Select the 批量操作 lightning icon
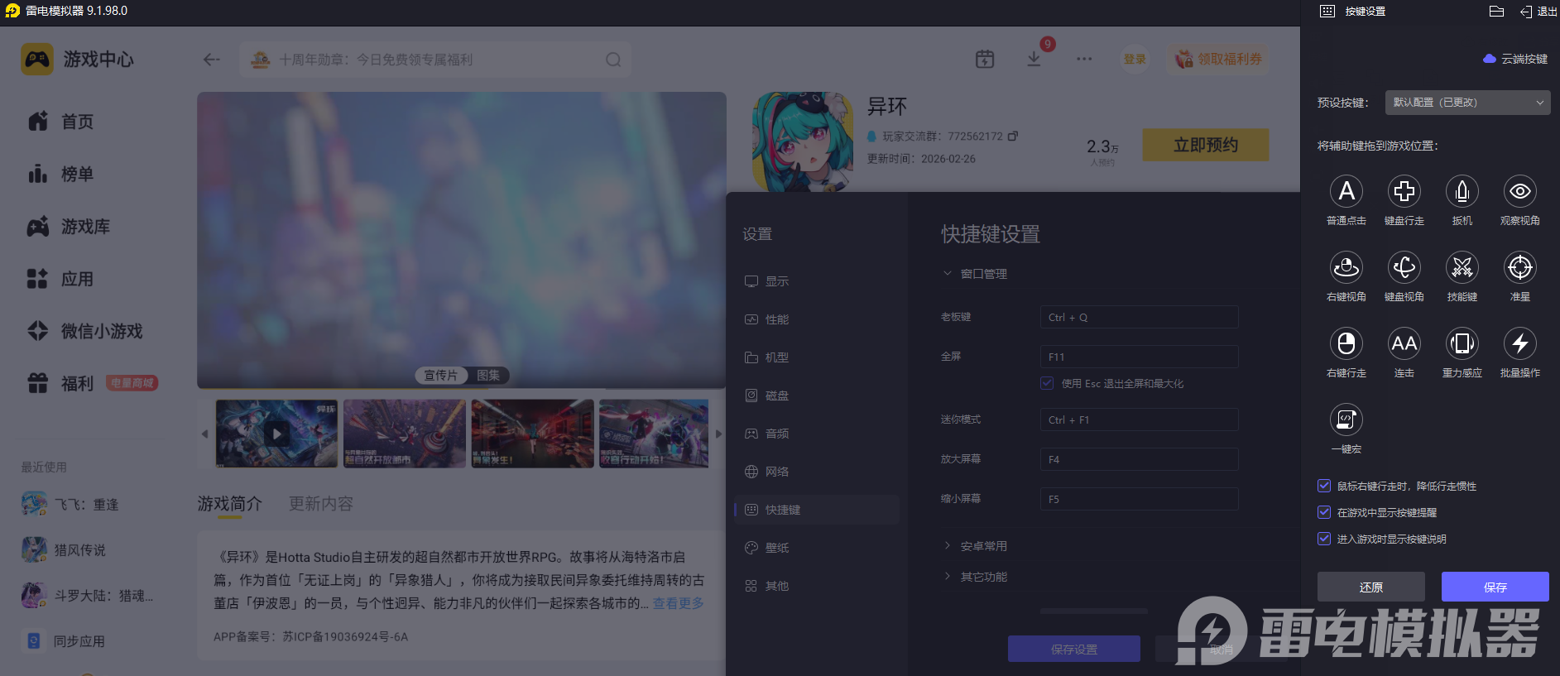This screenshot has height=676, width=1560. [1520, 343]
